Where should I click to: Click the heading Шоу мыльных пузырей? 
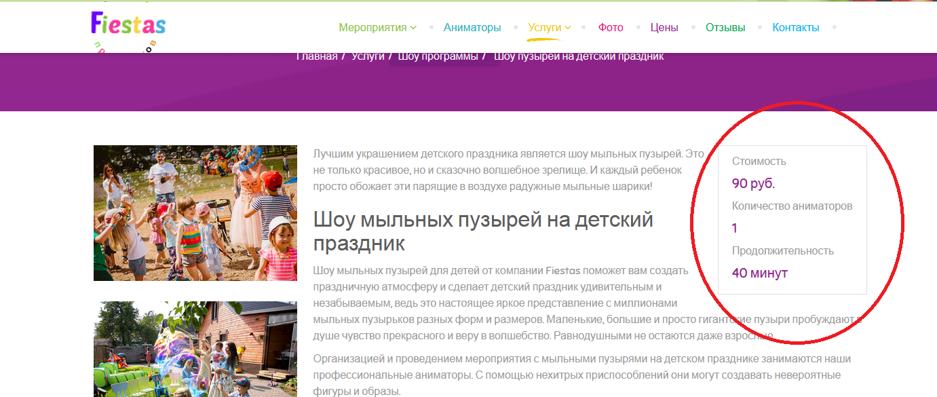[482, 231]
